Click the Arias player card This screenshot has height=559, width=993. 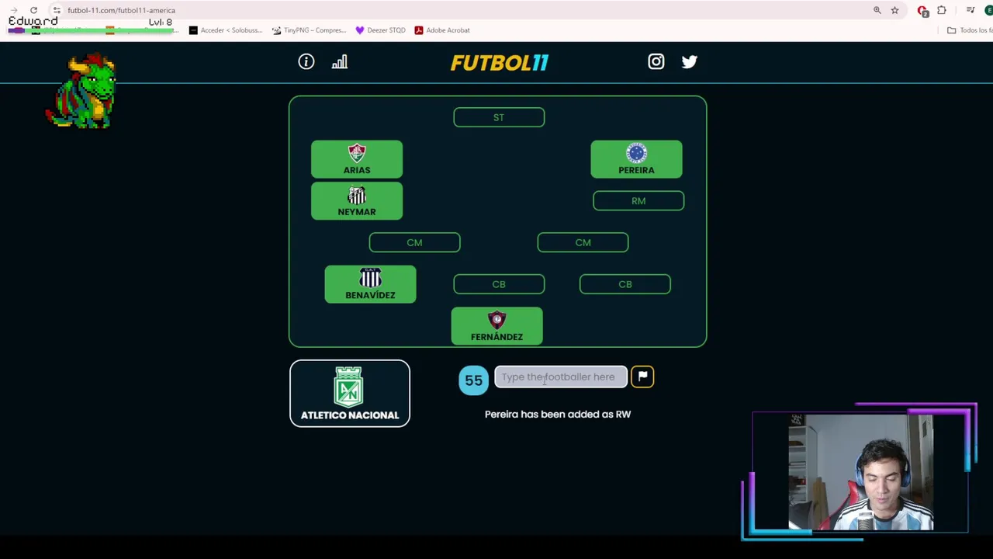pos(357,159)
